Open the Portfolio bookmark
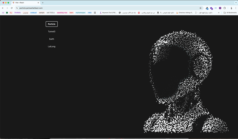 [18, 13]
